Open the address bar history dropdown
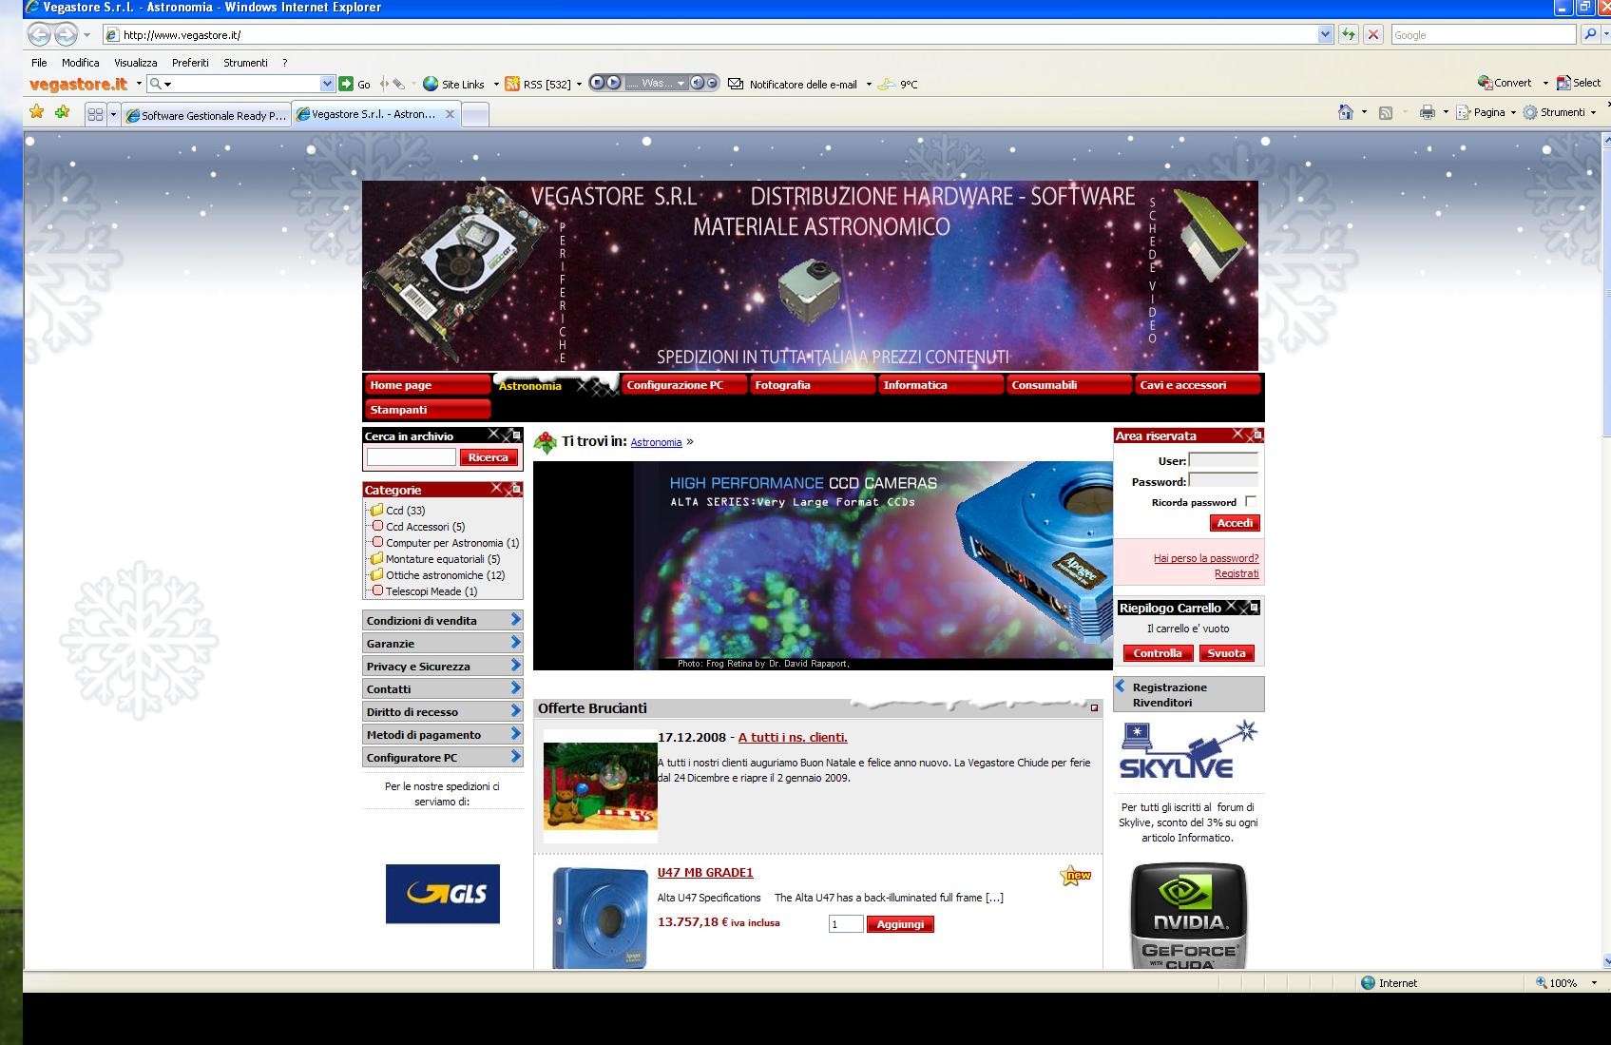The image size is (1611, 1045). coord(1326,35)
